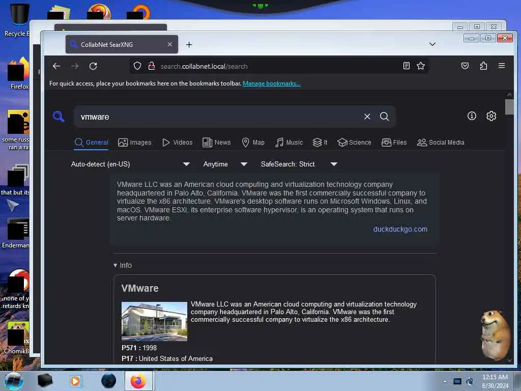Switch to the Social Media category

coord(440,143)
